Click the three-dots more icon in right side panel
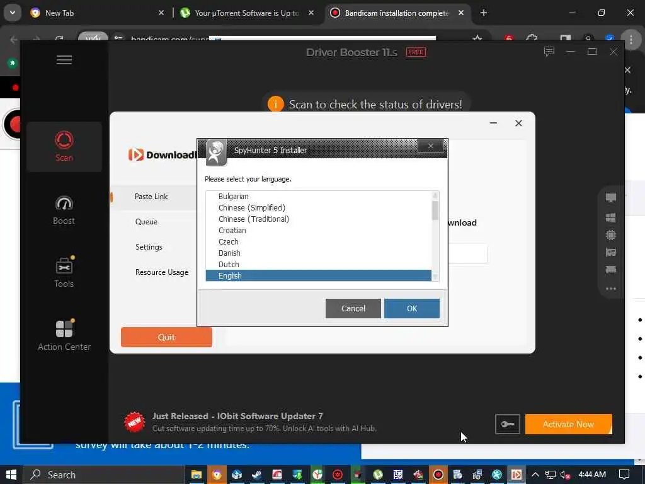The image size is (645, 484). coord(611,289)
